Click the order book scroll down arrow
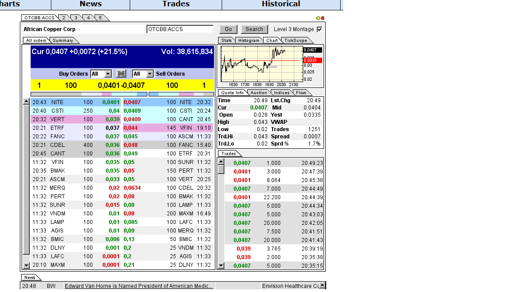The width and height of the screenshot is (519, 292). click(27, 265)
